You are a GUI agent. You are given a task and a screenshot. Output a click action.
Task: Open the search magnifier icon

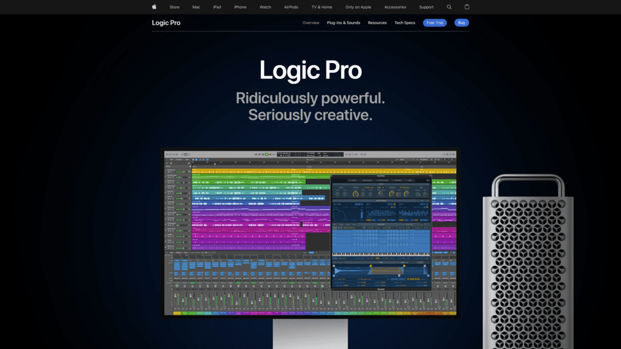click(449, 7)
